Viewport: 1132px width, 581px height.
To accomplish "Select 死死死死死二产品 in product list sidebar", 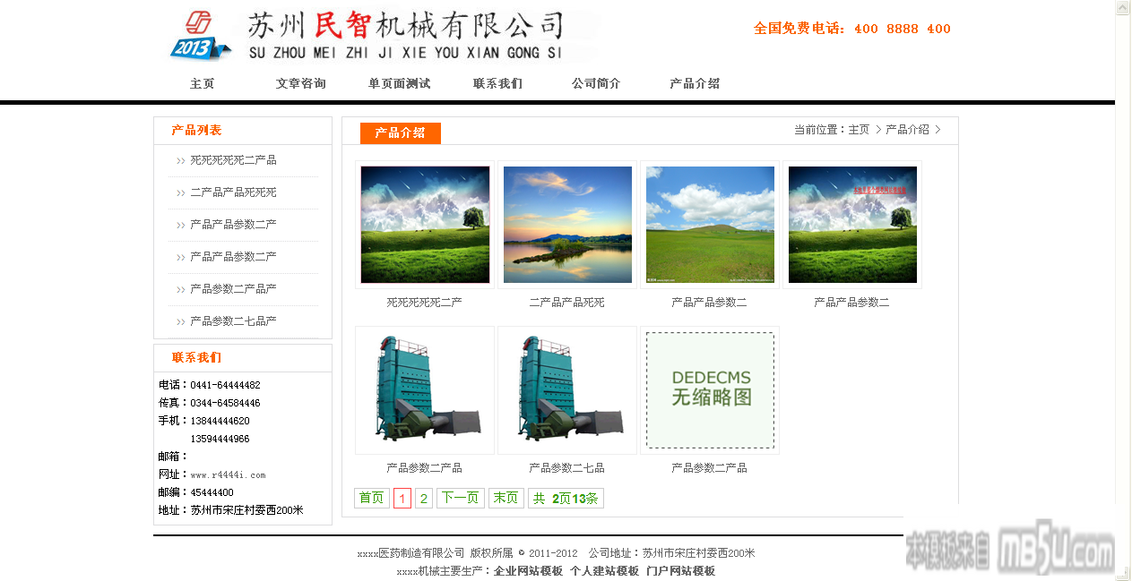I will 233,160.
